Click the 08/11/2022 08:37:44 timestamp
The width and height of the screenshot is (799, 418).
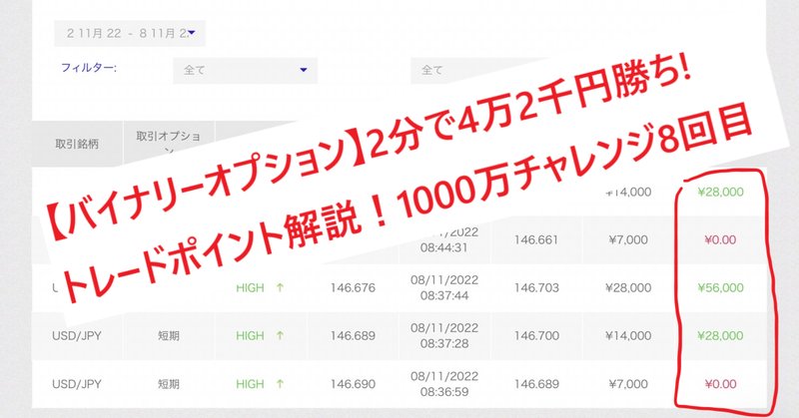click(444, 287)
